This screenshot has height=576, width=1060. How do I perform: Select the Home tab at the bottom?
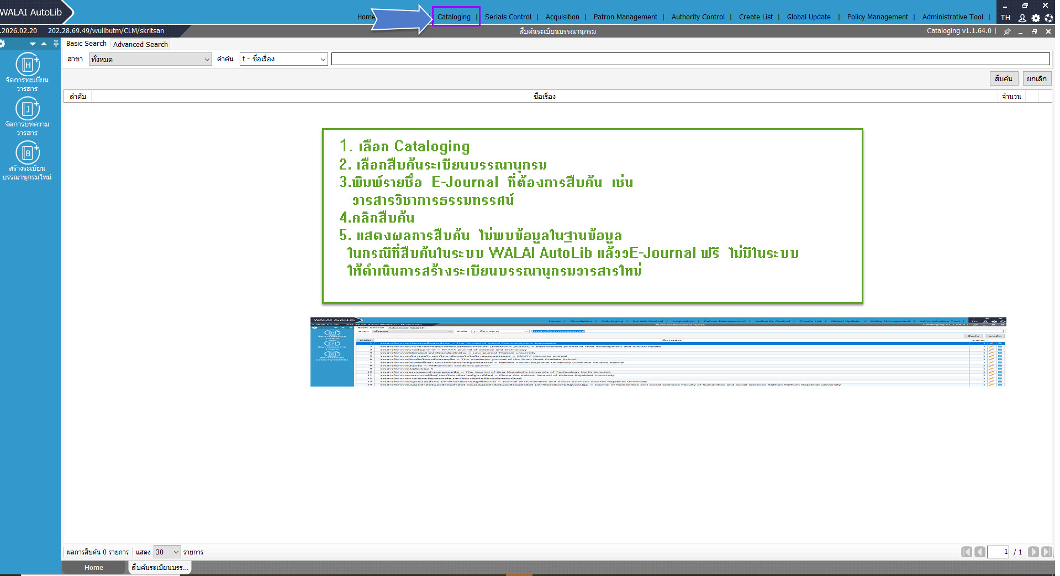coord(94,568)
